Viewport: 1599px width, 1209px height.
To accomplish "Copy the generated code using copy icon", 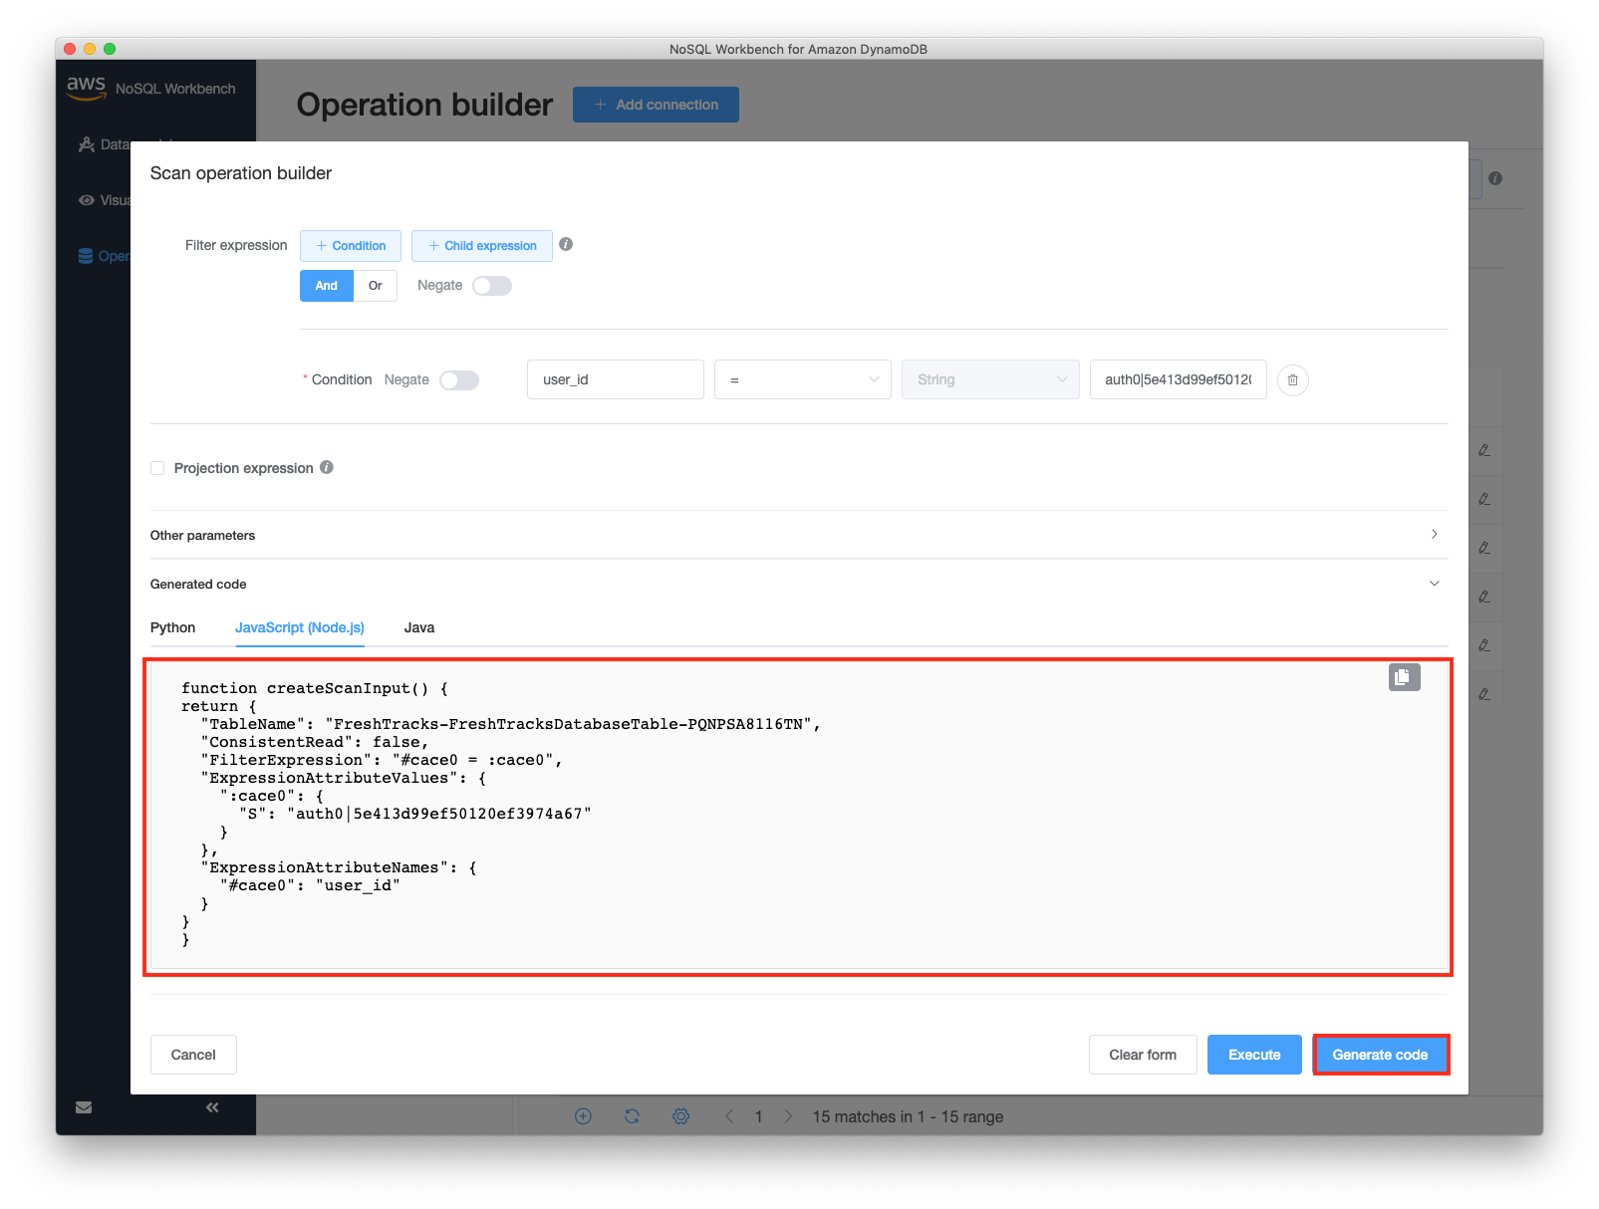I will (x=1404, y=677).
